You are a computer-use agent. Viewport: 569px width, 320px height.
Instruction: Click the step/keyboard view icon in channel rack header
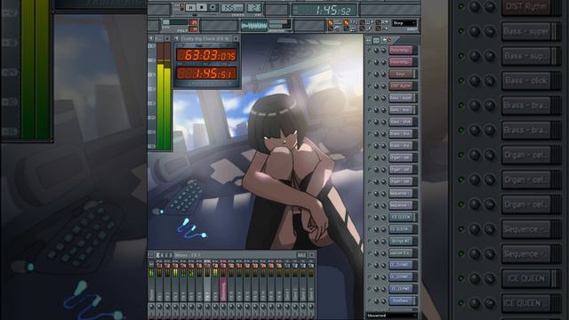click(376, 40)
